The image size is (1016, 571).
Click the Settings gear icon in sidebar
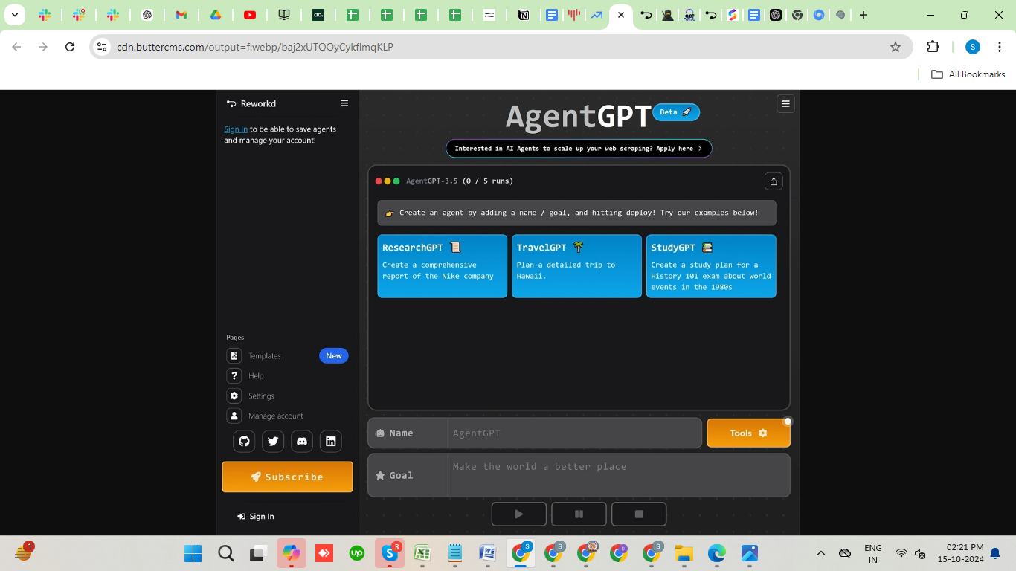coord(234,396)
